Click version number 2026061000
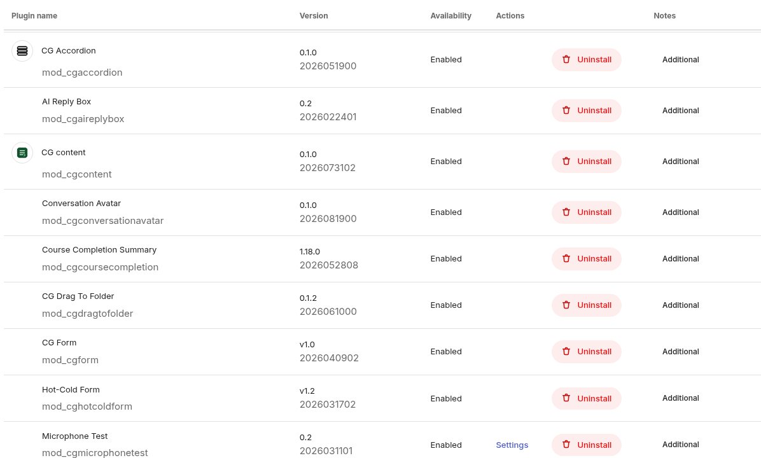 click(328, 312)
